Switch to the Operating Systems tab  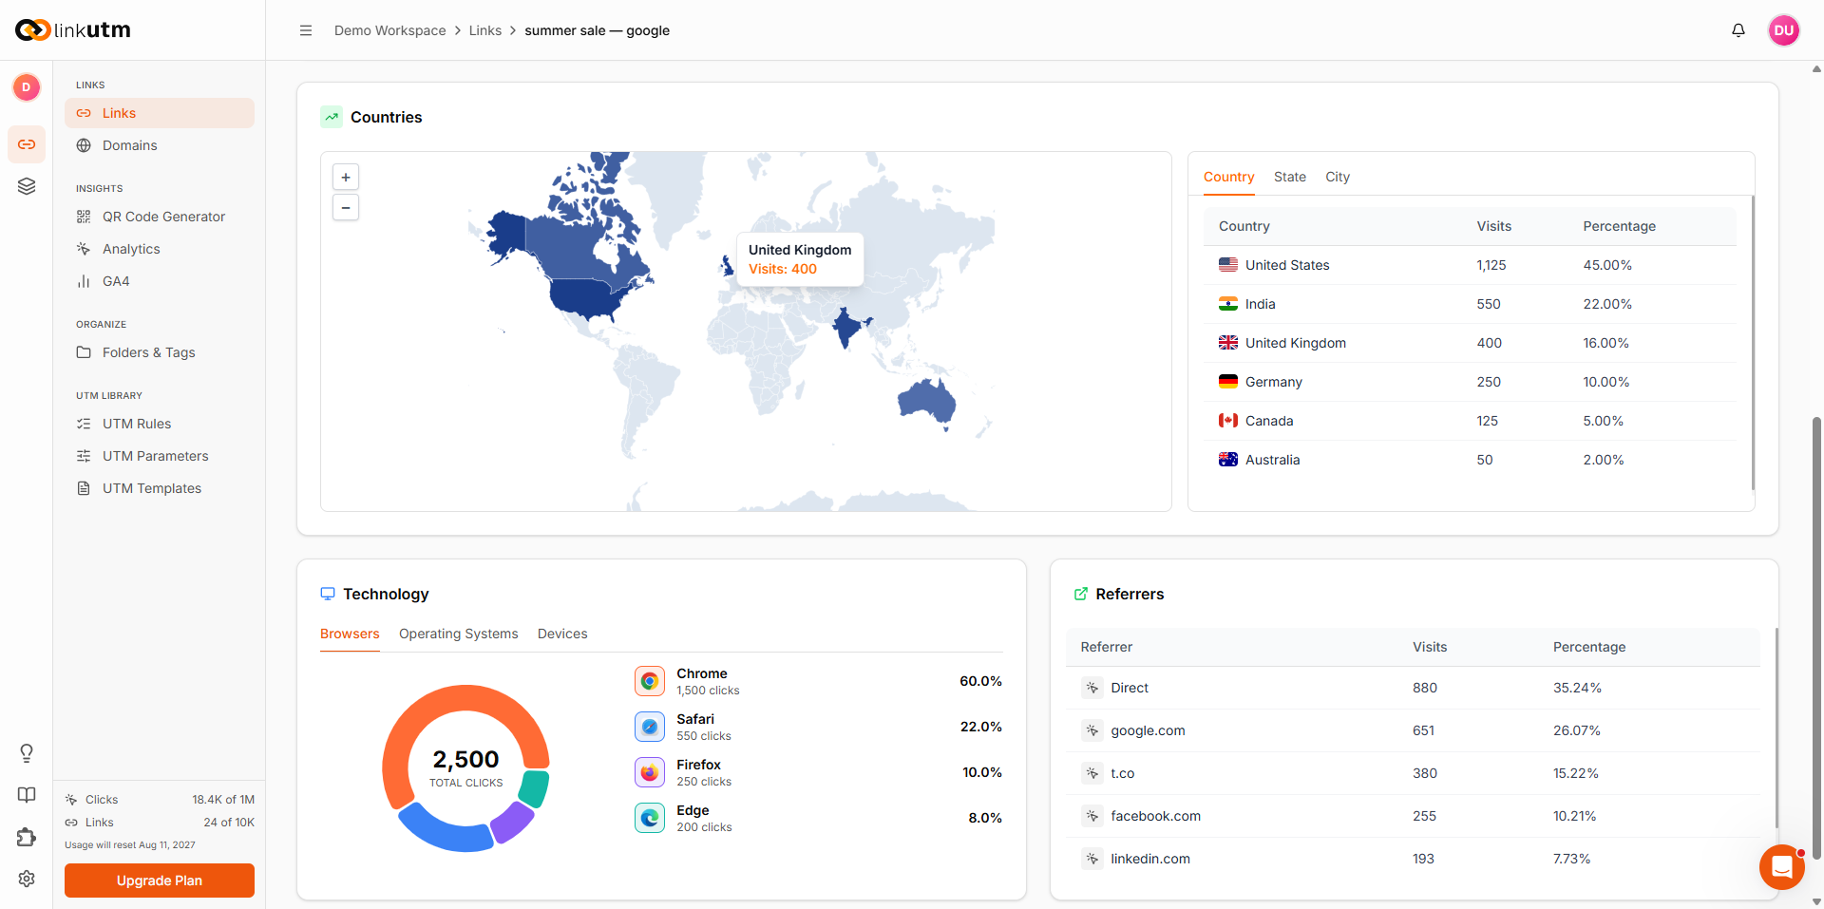459,634
